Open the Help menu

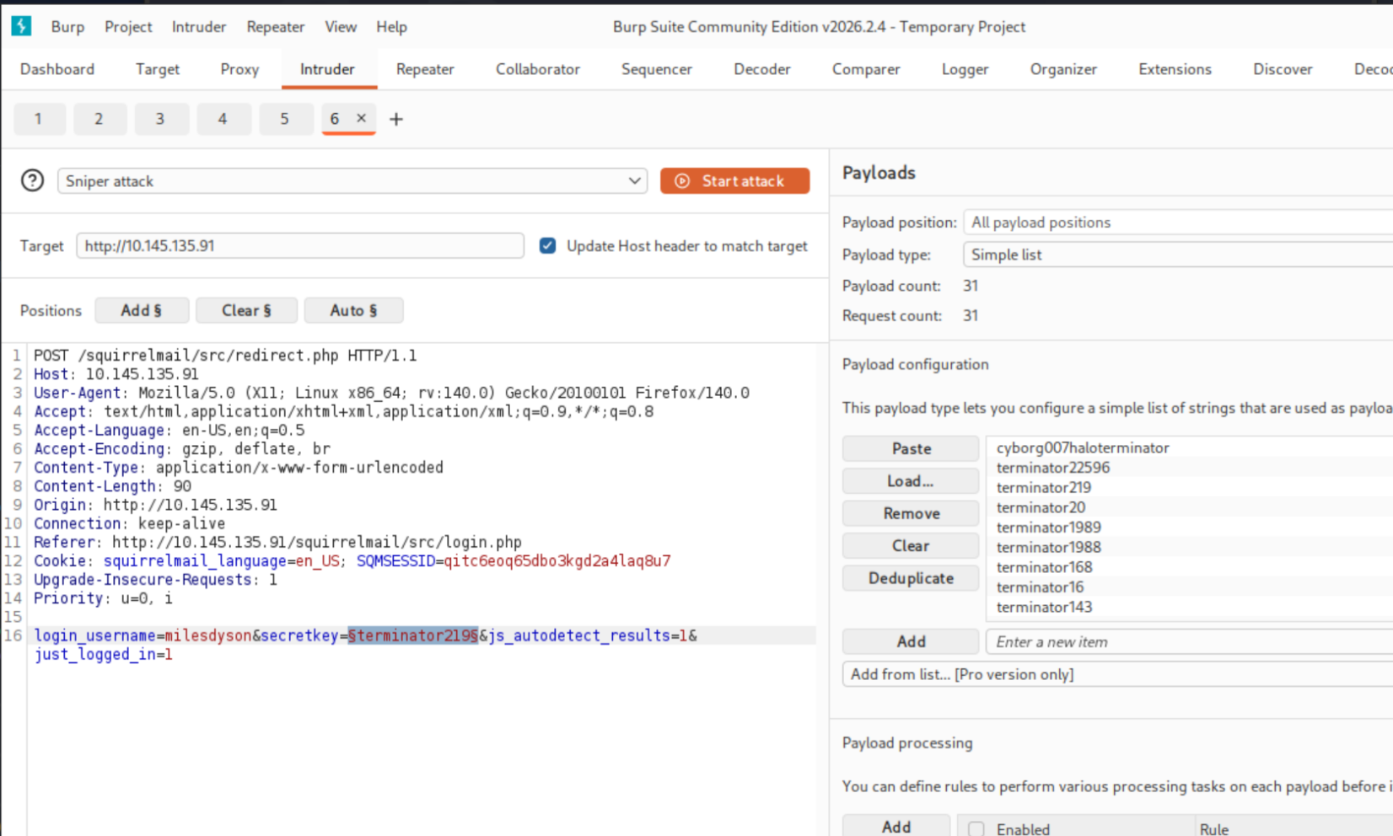click(391, 27)
